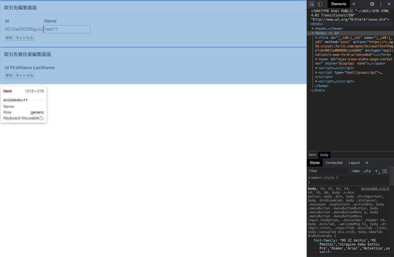
Task: Click the LastName column label
Action: click(x=44, y=67)
